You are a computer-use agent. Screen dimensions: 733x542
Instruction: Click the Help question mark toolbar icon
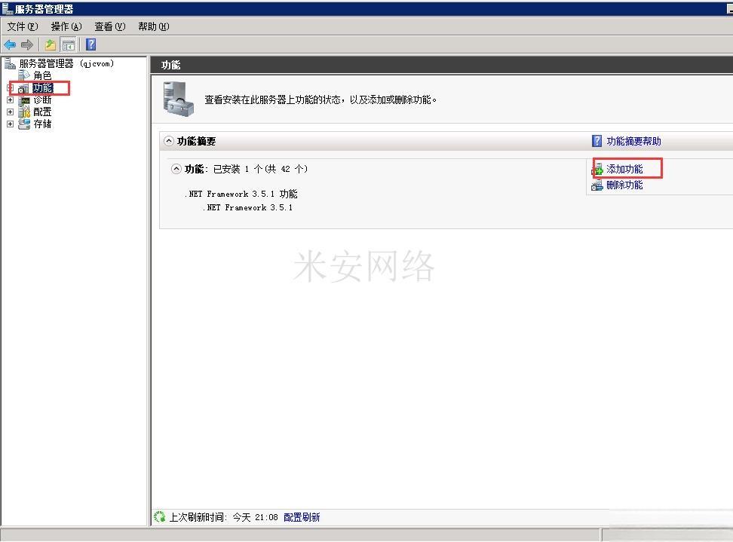click(90, 44)
